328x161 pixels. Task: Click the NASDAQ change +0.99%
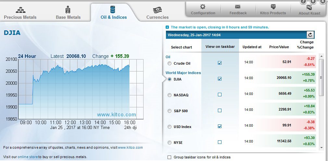[x=309, y=96]
